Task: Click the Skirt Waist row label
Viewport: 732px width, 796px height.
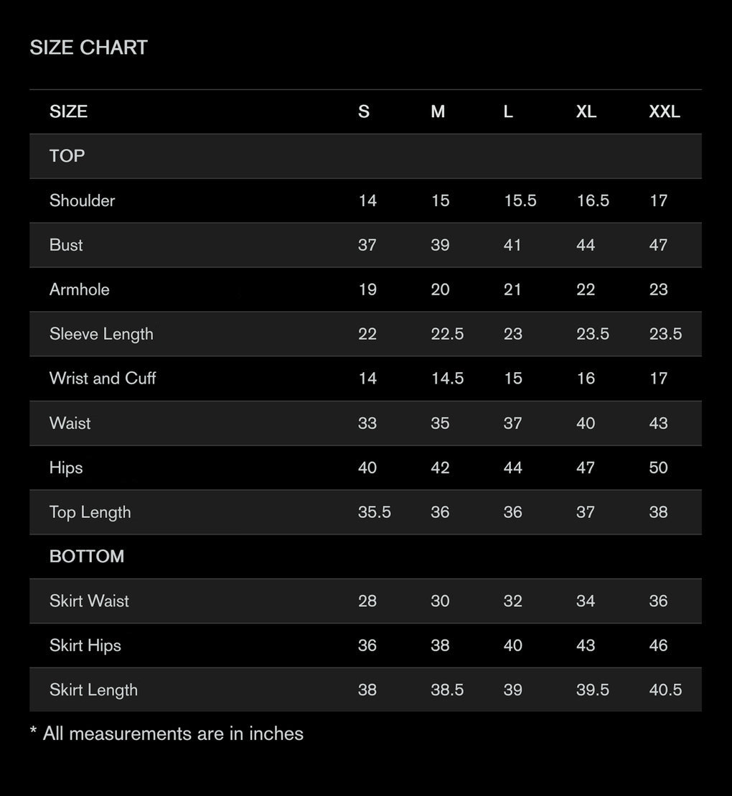Action: (89, 601)
